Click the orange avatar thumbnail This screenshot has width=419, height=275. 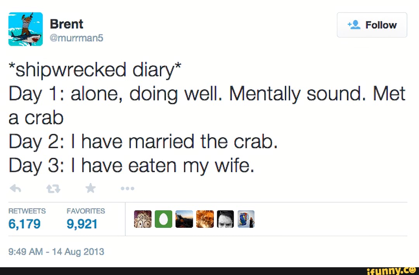205,219
